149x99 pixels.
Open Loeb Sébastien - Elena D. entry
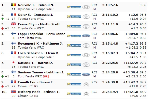click(39, 53)
